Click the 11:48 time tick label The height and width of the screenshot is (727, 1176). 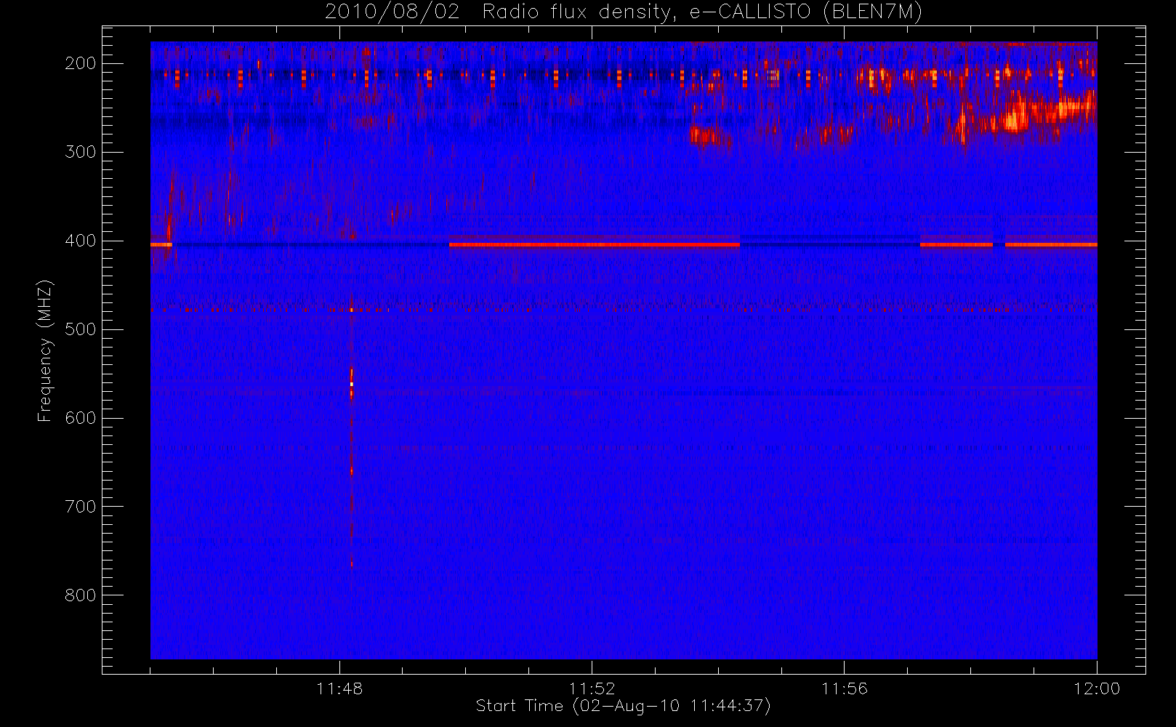339,688
